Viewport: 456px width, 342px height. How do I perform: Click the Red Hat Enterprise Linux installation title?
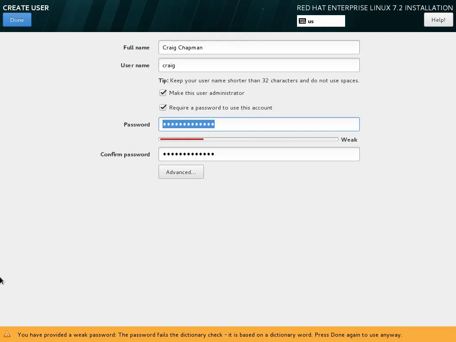[375, 8]
